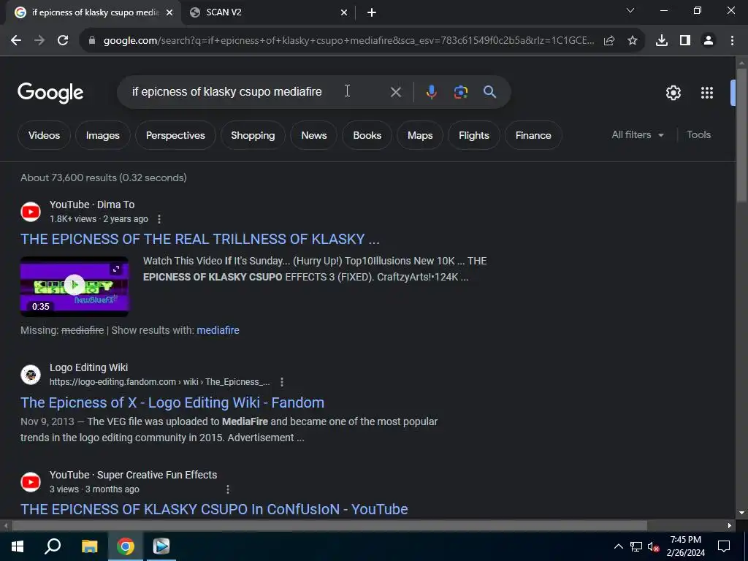This screenshot has width=748, height=561.
Task: Close the Google search tab
Action: [169, 12]
